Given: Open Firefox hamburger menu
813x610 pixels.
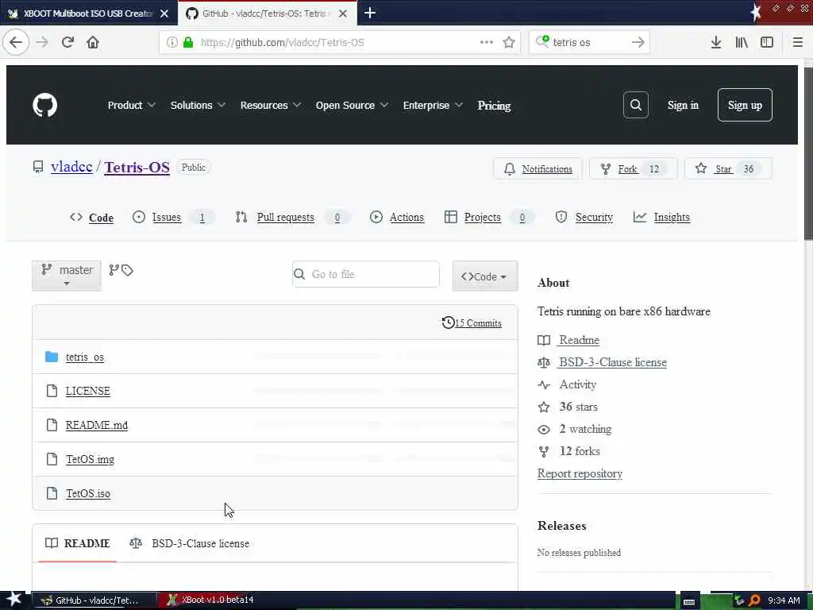Looking at the screenshot, I should pos(798,43).
